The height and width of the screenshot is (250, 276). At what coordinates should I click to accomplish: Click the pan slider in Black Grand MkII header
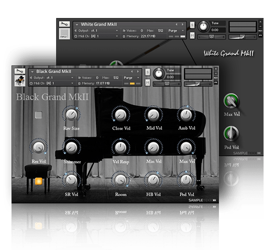pyautogui.click(x=167, y=84)
